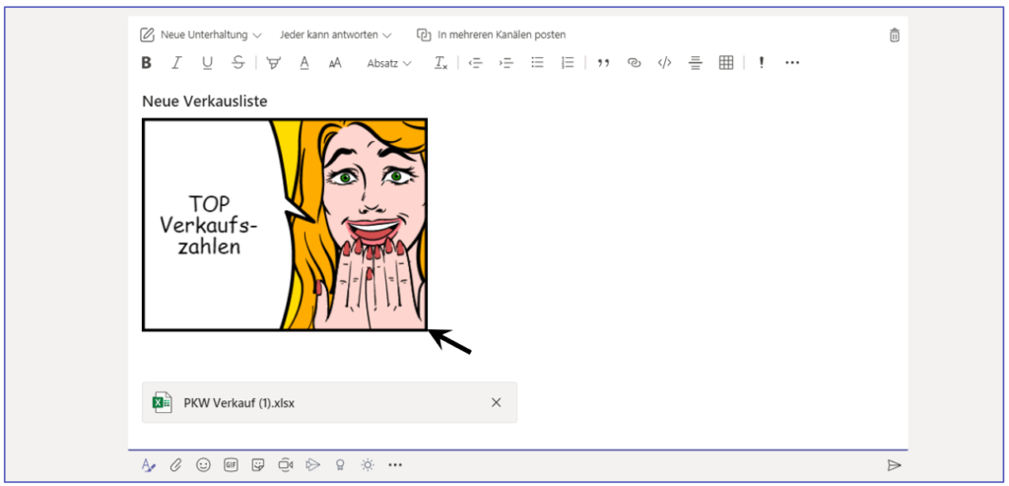Start a meet now video call
Image resolution: width=1009 pixels, height=486 pixels.
[286, 464]
